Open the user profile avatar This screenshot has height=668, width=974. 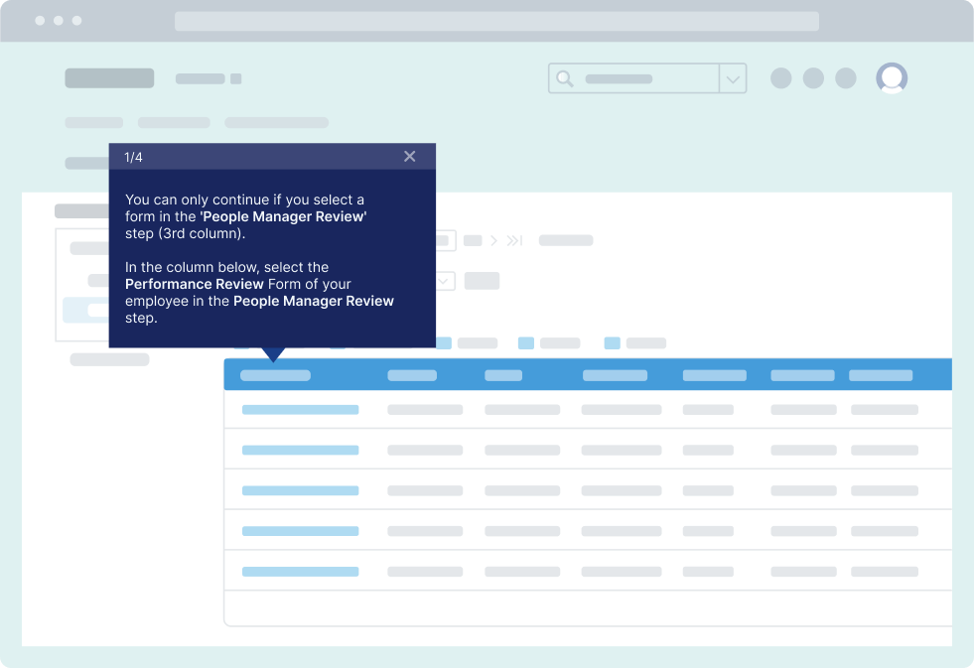pyautogui.click(x=892, y=78)
